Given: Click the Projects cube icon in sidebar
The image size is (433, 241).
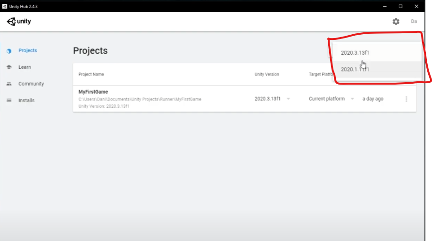Looking at the screenshot, I should point(9,51).
